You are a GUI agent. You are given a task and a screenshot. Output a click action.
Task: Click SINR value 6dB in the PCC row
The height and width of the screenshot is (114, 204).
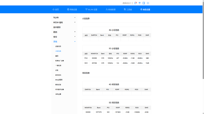tap(147, 58)
